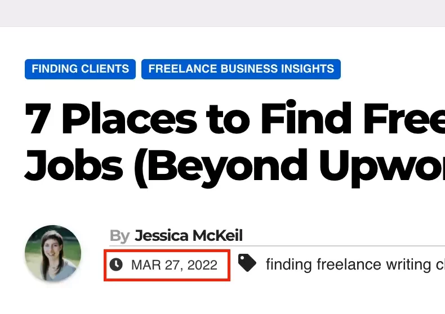Image resolution: width=445 pixels, height=314 pixels.
Task: Click the word 'Places' in the headline
Action: point(130,118)
